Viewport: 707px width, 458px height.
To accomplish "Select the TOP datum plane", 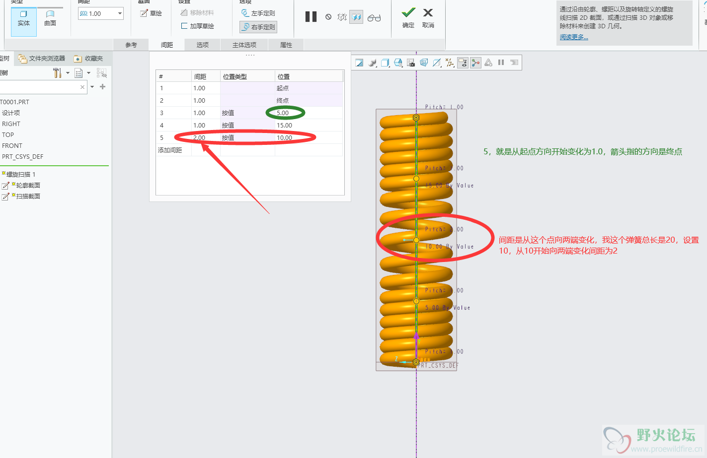I will [8, 134].
